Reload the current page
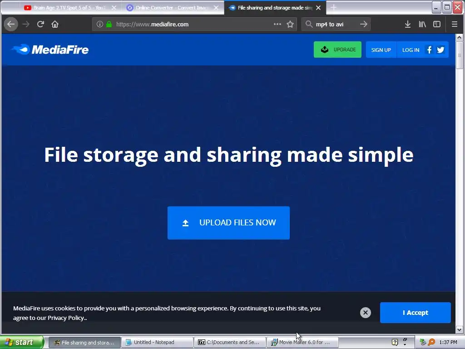Viewport: 465px width, 349px height. (40, 25)
